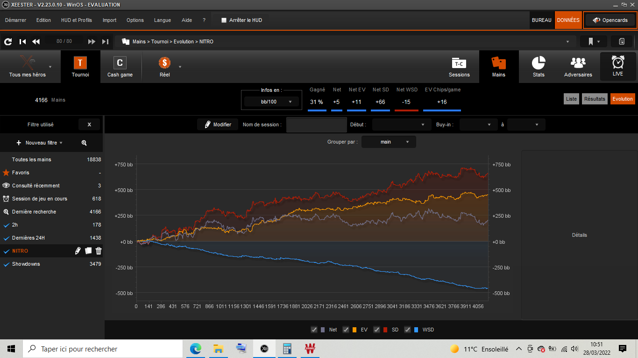Click Nouveau filtre to add a filter

click(40, 143)
